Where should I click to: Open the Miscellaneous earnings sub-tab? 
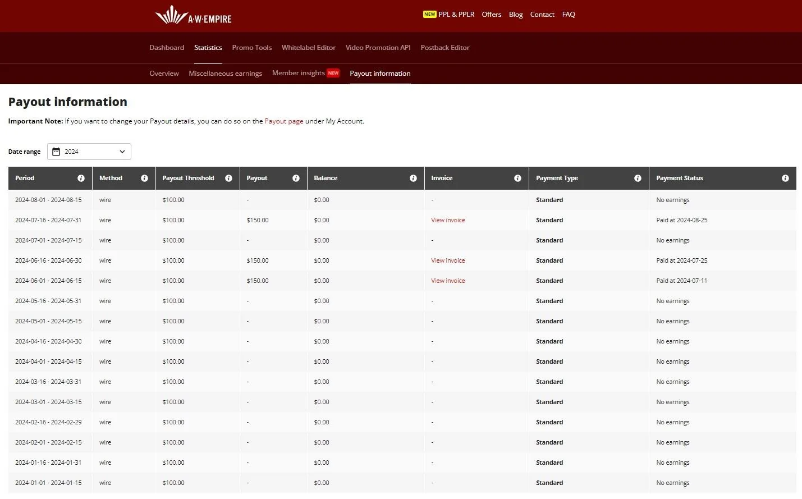(x=225, y=74)
